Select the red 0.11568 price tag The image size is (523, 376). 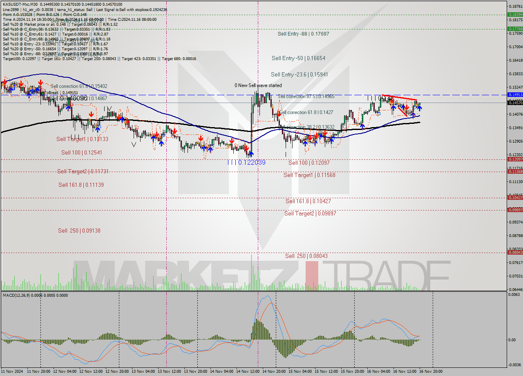point(515,171)
